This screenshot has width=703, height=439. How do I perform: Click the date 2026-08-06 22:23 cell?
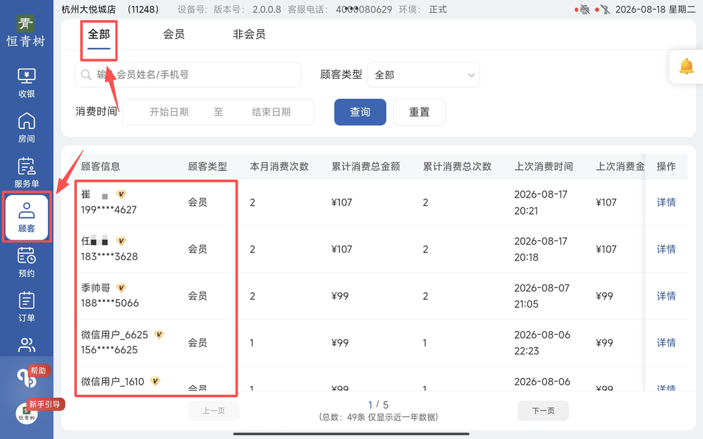[x=542, y=343]
